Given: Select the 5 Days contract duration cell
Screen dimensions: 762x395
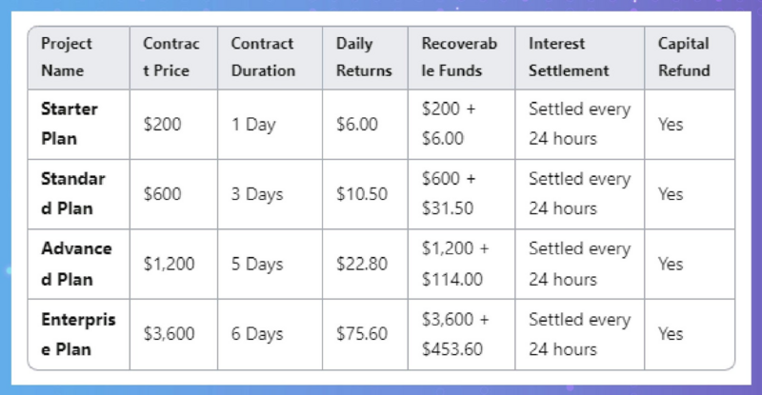Looking at the screenshot, I should [257, 264].
